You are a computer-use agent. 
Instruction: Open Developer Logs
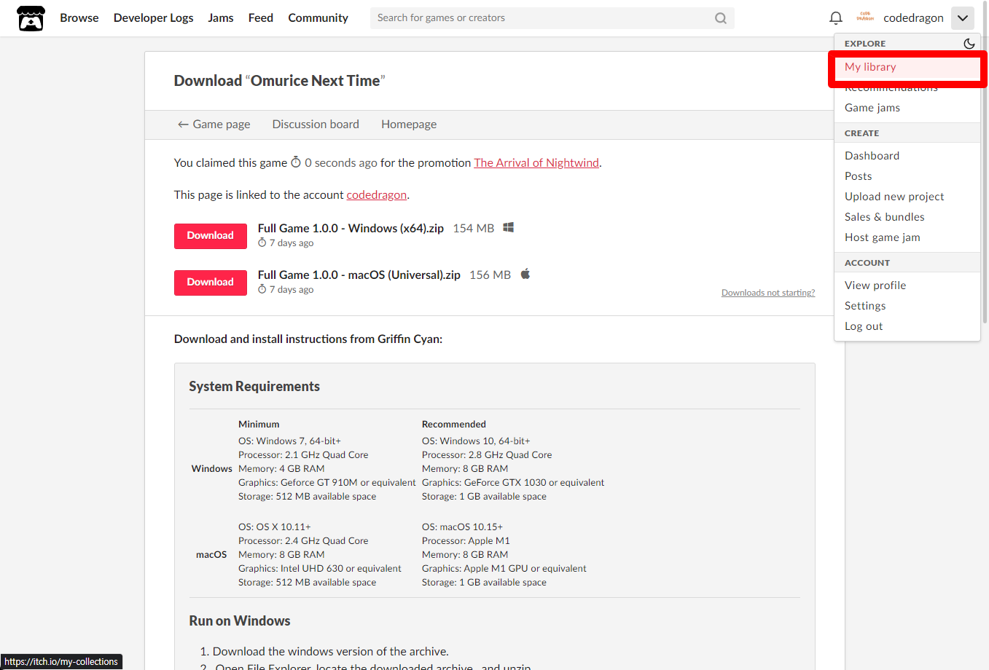tap(153, 17)
